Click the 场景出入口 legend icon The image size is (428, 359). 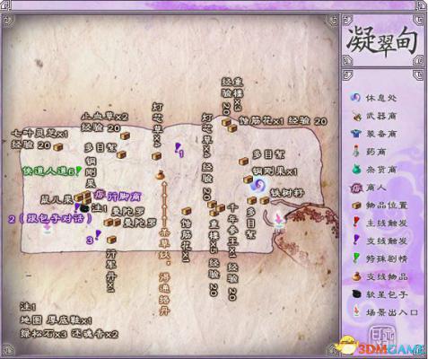point(356,311)
